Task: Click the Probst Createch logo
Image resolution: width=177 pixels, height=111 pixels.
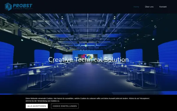Action: pyautogui.click(x=19, y=7)
